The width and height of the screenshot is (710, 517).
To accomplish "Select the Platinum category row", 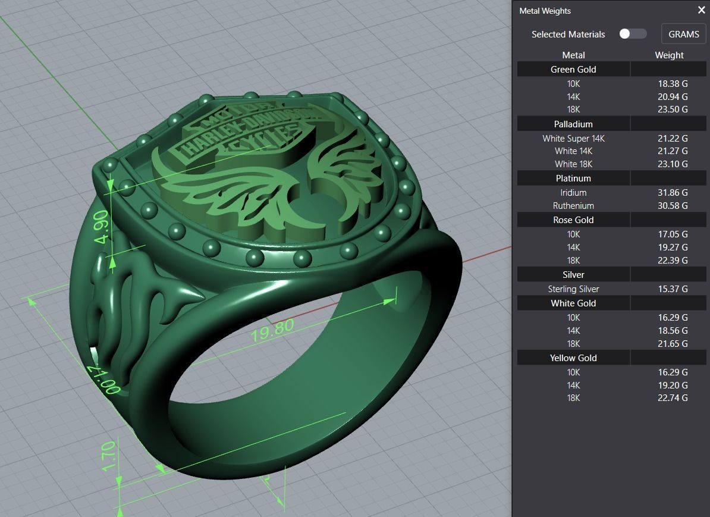I will pos(611,178).
